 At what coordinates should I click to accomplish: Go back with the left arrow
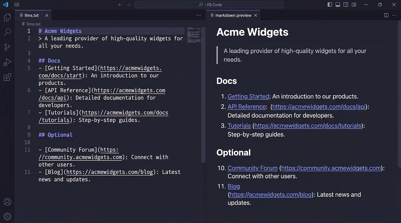click(x=120, y=5)
